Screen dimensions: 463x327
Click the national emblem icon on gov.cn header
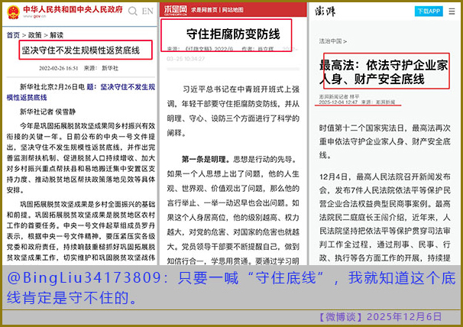click(x=11, y=12)
